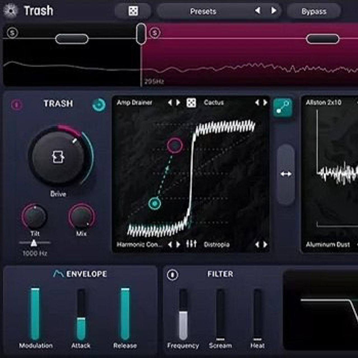Previous arrow next to Amp Drainer
Screen dimensions: 358x358
[170, 103]
